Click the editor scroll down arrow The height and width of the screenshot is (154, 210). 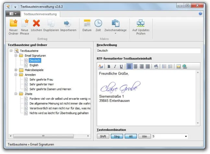coord(198,123)
